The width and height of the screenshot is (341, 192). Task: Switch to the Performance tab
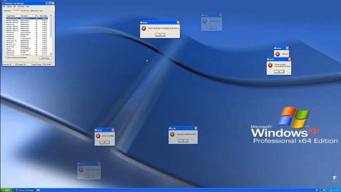[x=25, y=11]
